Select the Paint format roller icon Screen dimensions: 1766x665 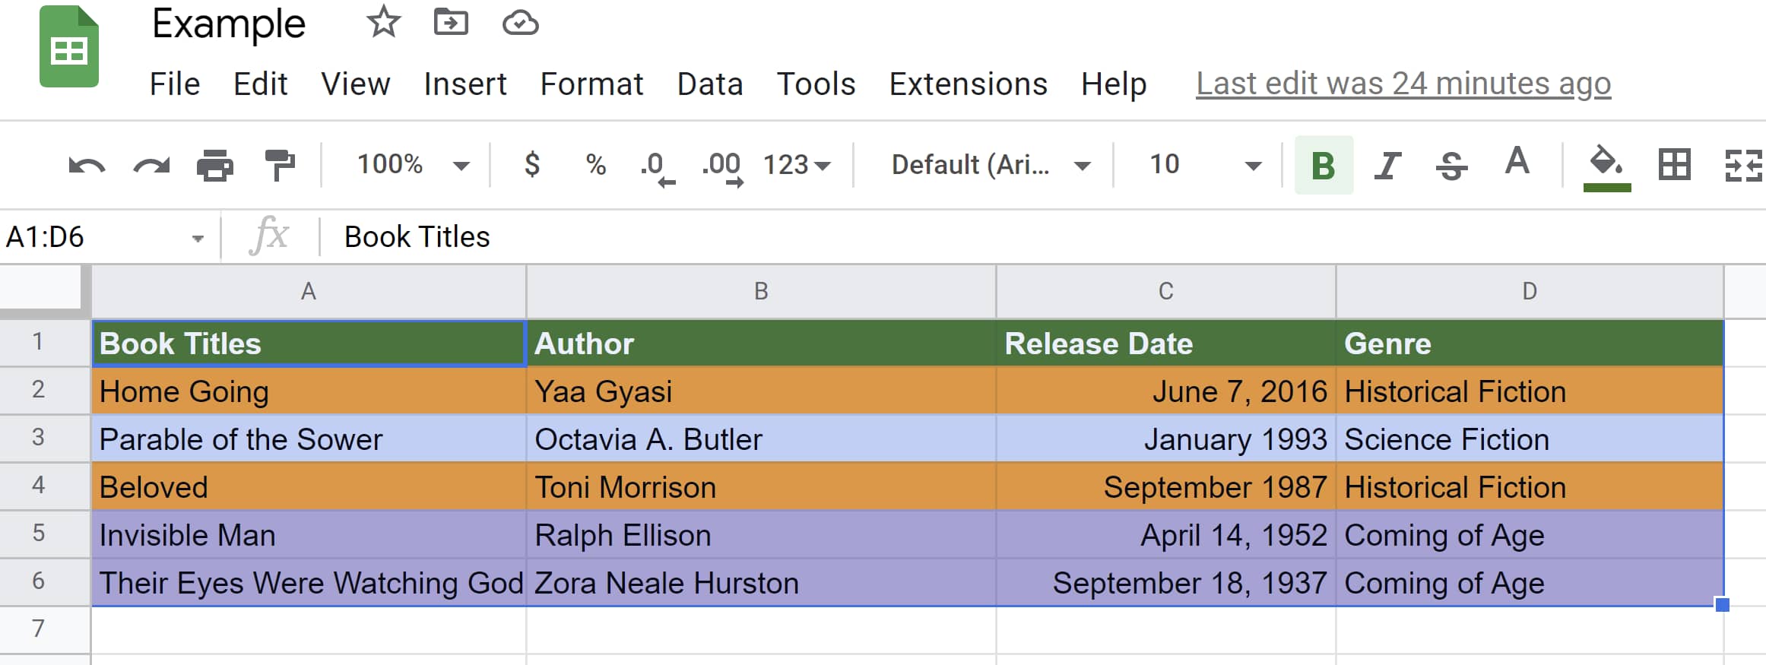tap(279, 165)
